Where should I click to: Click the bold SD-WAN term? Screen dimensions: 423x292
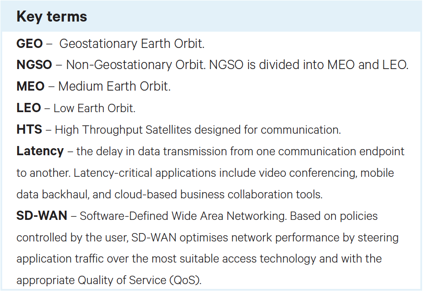tap(42, 215)
